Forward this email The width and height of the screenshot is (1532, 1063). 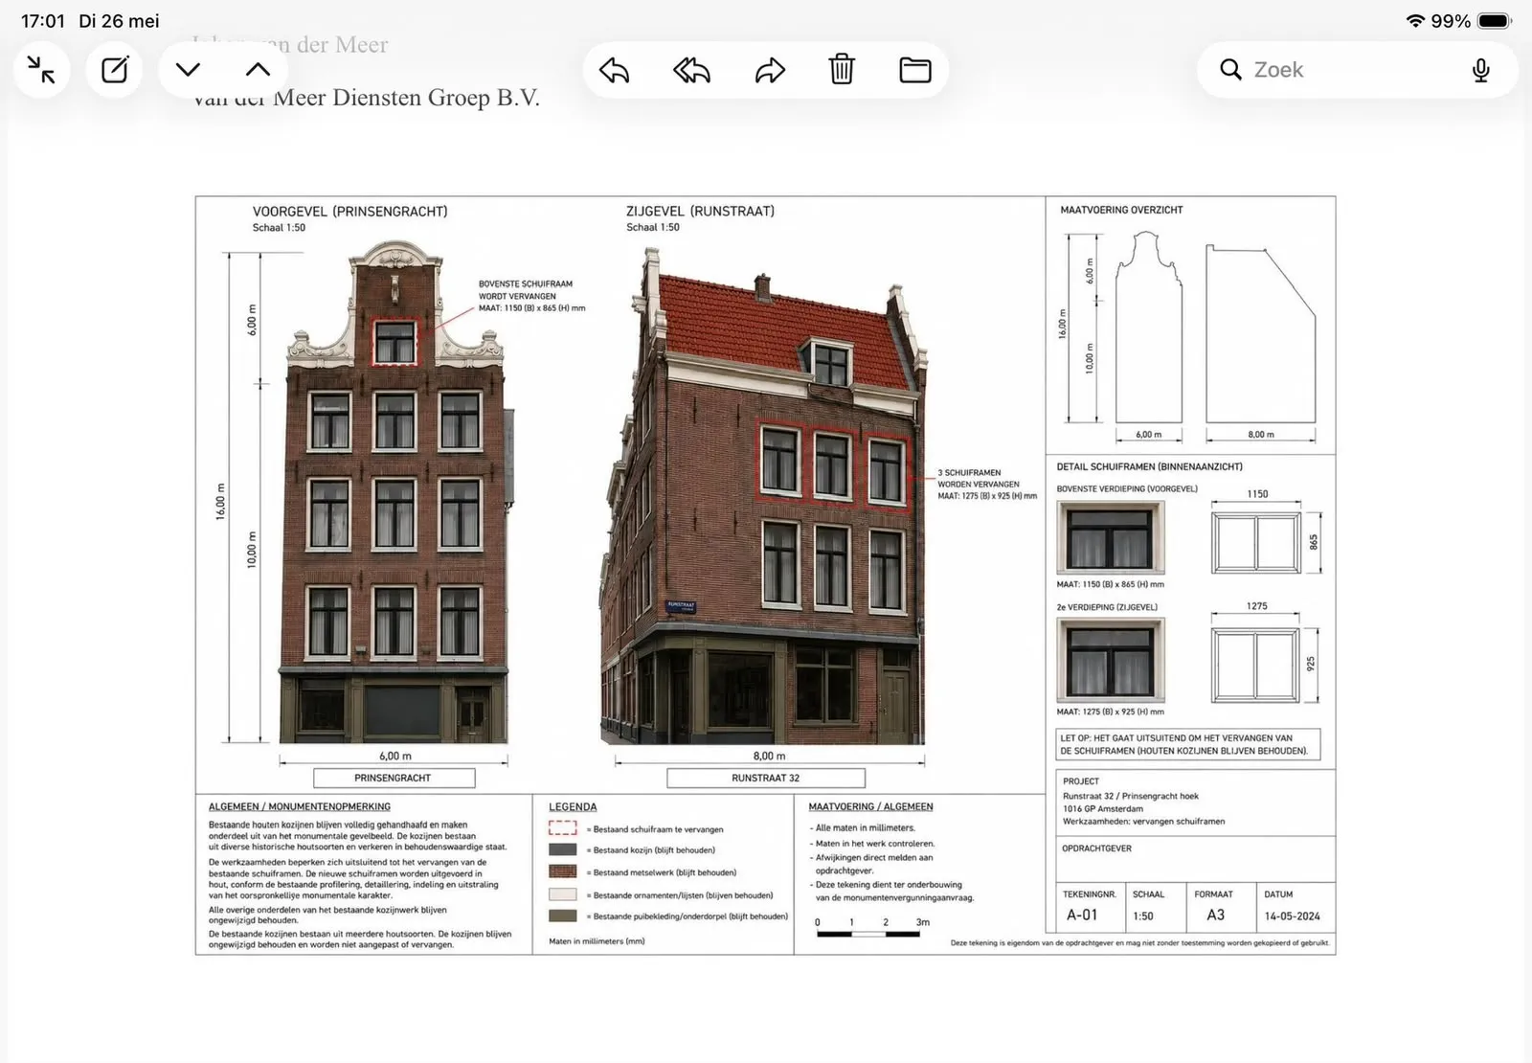coord(770,70)
